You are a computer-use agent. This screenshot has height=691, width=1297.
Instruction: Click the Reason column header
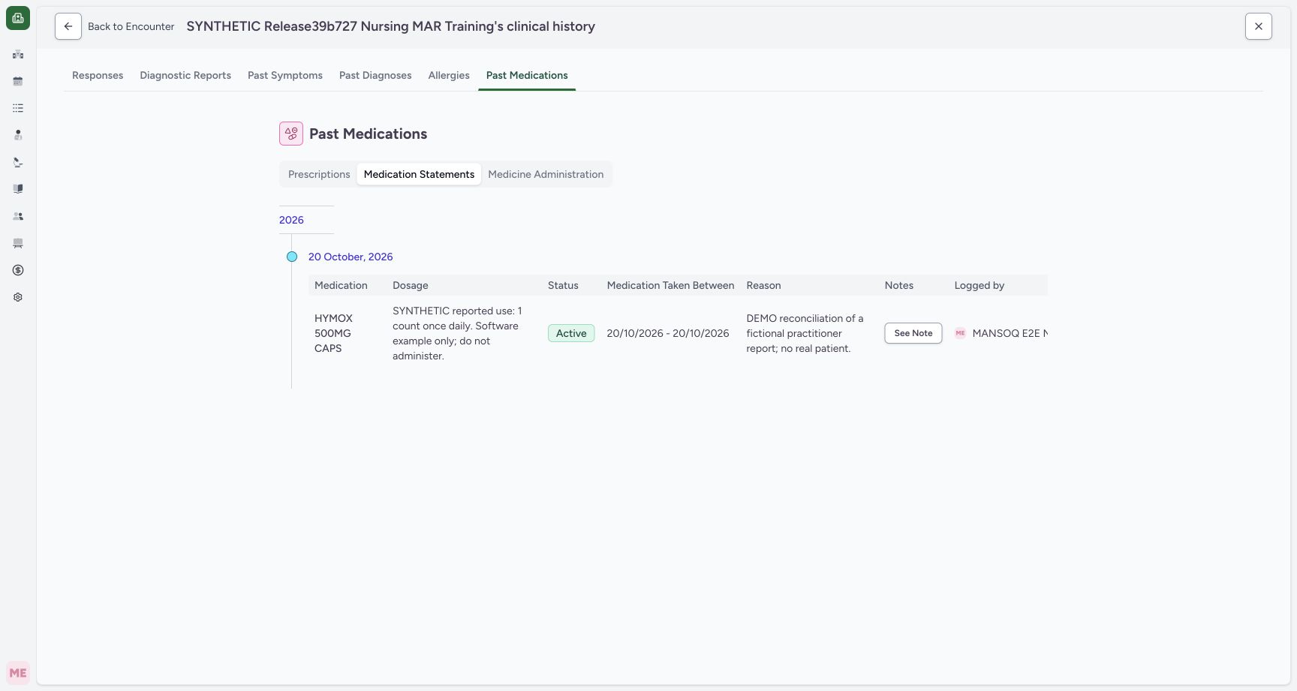pyautogui.click(x=763, y=285)
